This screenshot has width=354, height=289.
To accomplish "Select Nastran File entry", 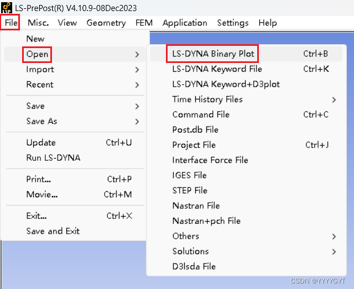I will click(247, 206).
